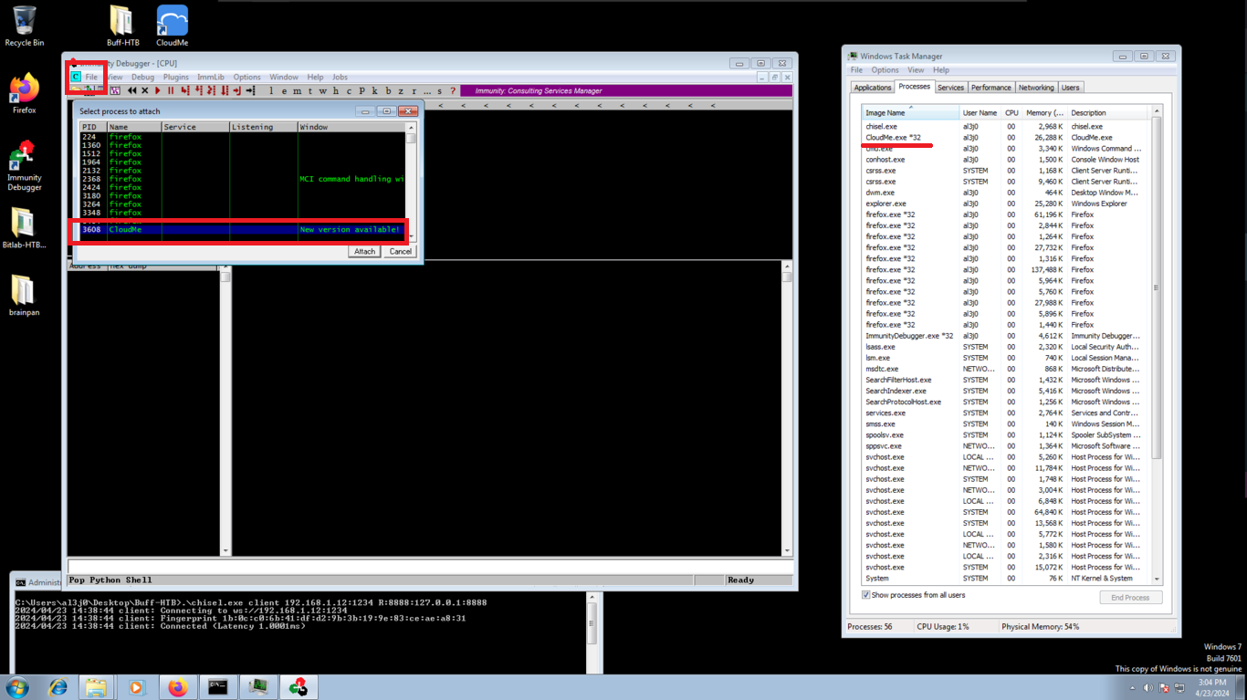Switch to the Performance tab in Task Manager
This screenshot has width=1247, height=700.
pos(990,88)
